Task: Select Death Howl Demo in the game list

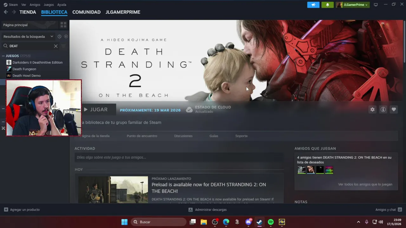Action: pyautogui.click(x=27, y=76)
